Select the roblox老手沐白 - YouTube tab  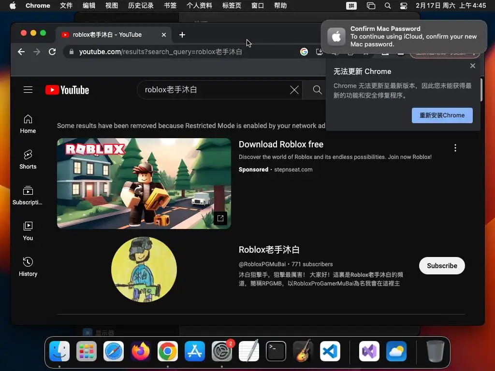[x=107, y=35]
